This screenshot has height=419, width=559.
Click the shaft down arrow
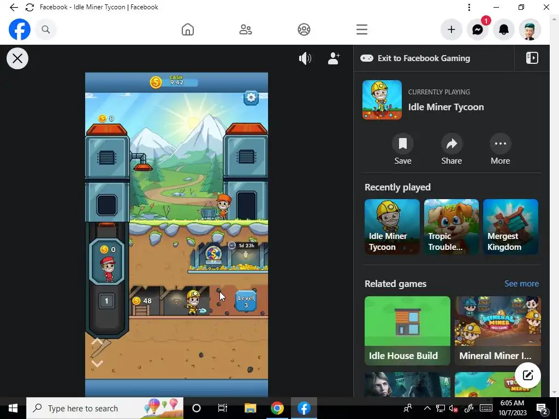[x=97, y=363]
